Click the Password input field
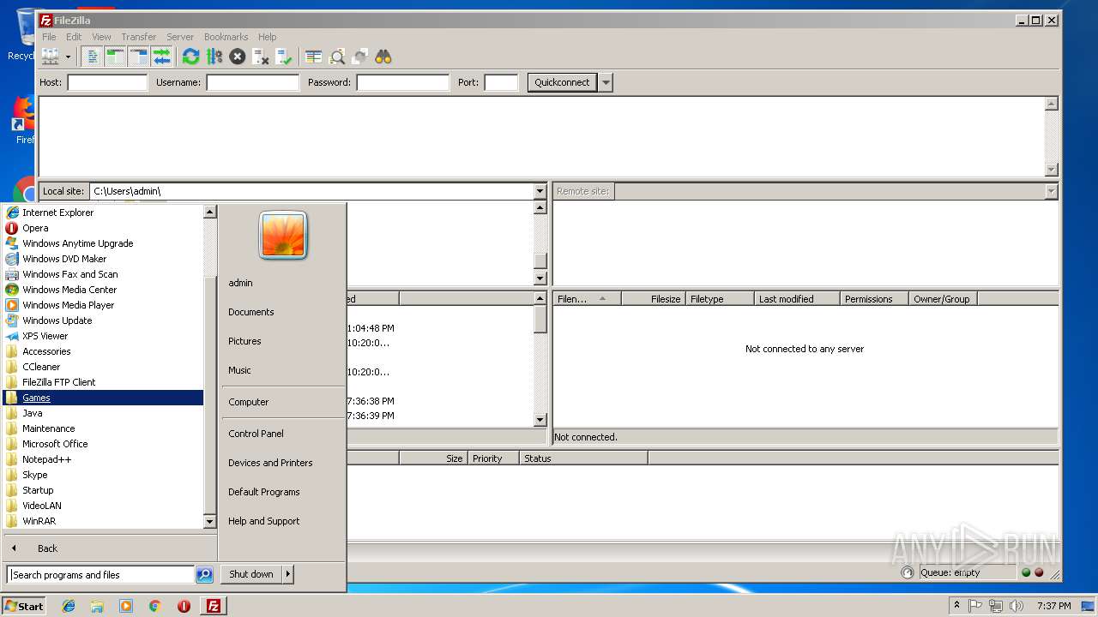 [x=402, y=82]
